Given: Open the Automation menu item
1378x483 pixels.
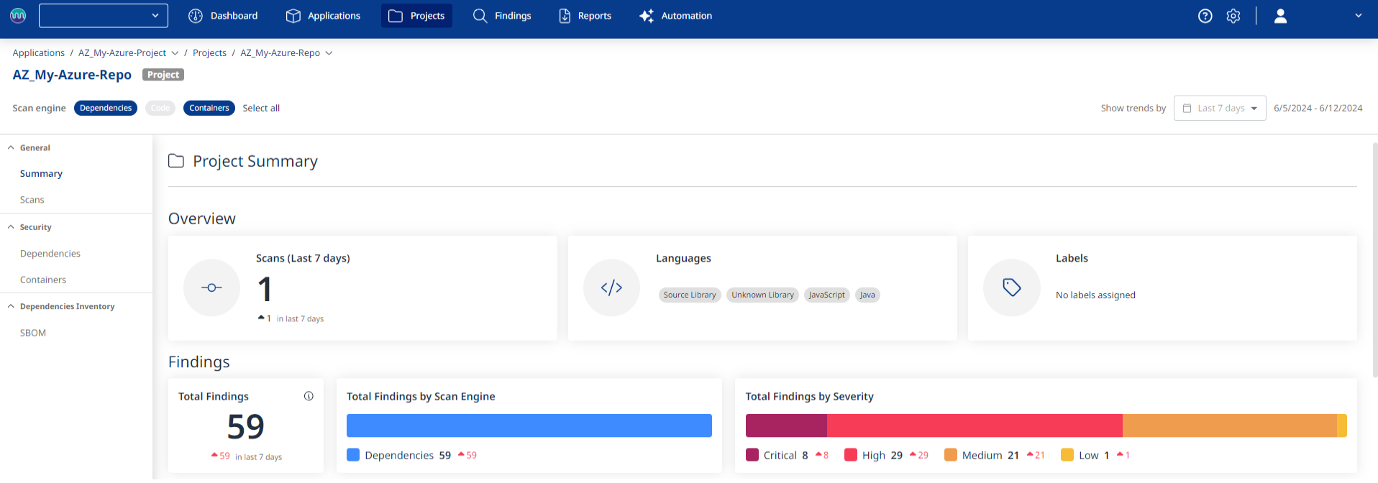Looking at the screenshot, I should [x=675, y=16].
